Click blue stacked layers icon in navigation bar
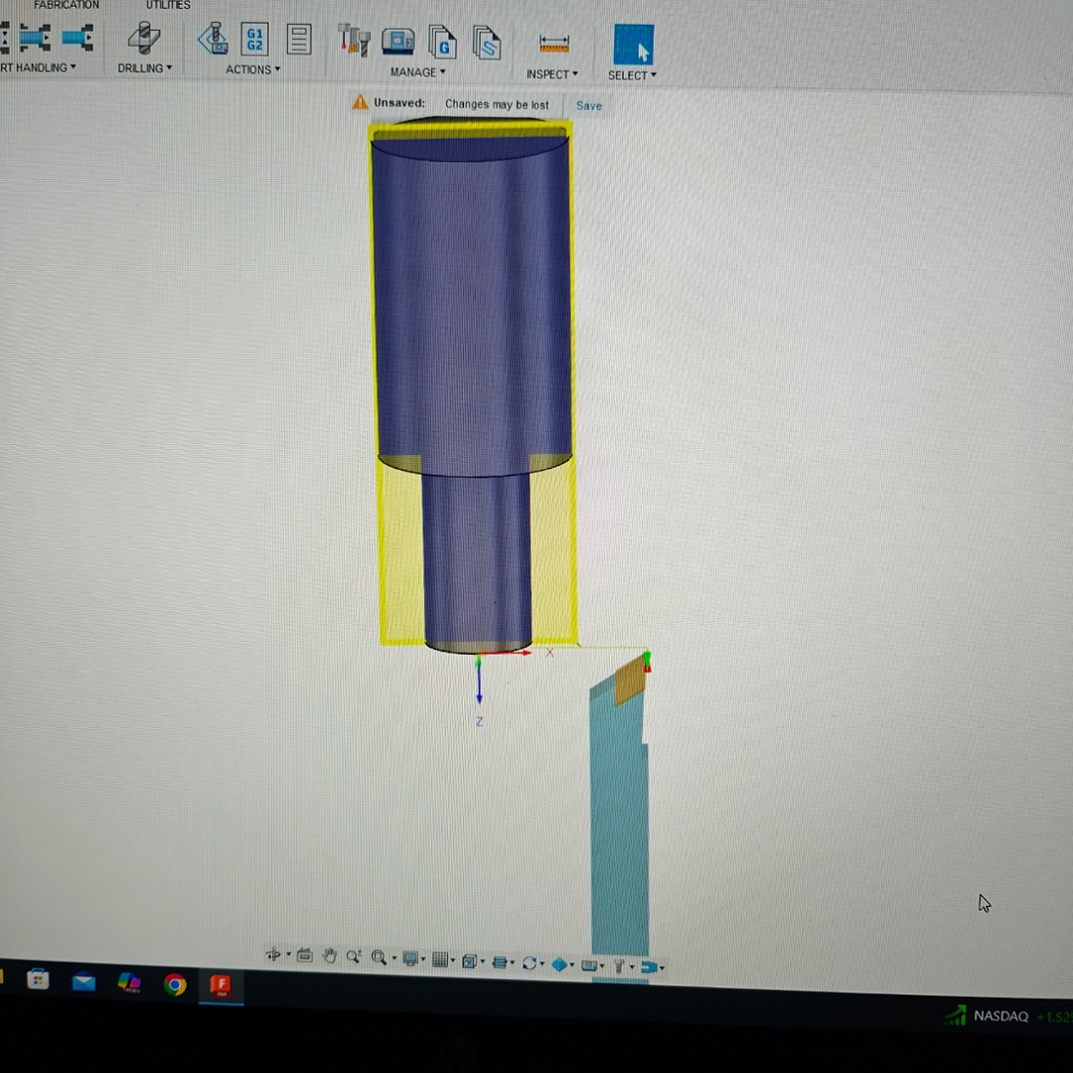 [x=500, y=963]
